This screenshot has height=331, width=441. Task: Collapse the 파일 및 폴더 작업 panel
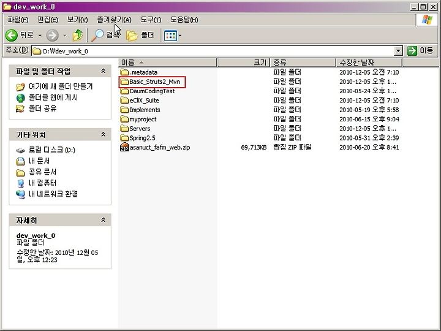tap(104, 71)
